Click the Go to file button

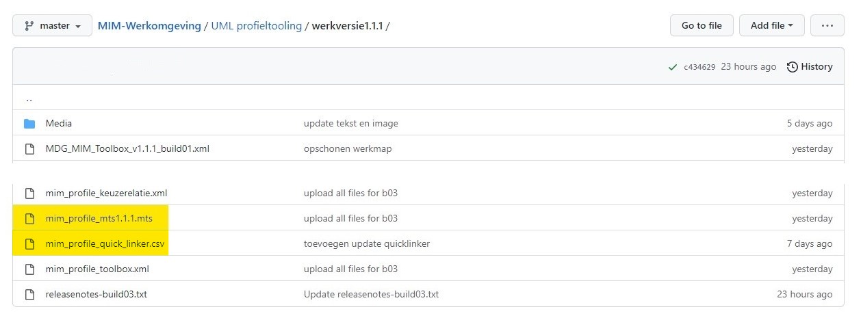(x=702, y=25)
